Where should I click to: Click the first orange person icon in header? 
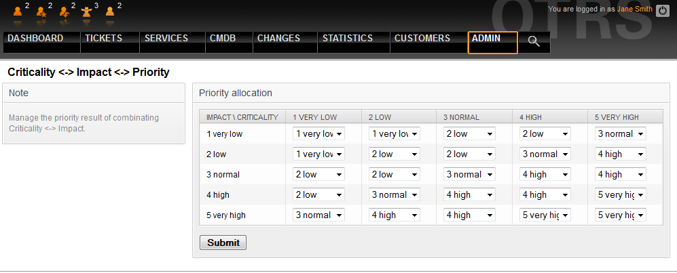pyautogui.click(x=18, y=11)
